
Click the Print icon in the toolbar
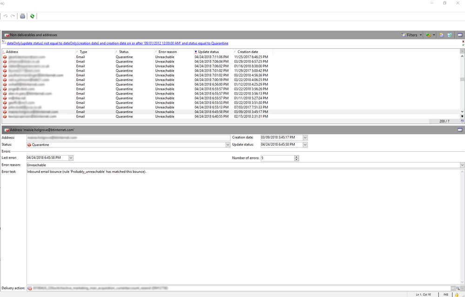pos(22,16)
